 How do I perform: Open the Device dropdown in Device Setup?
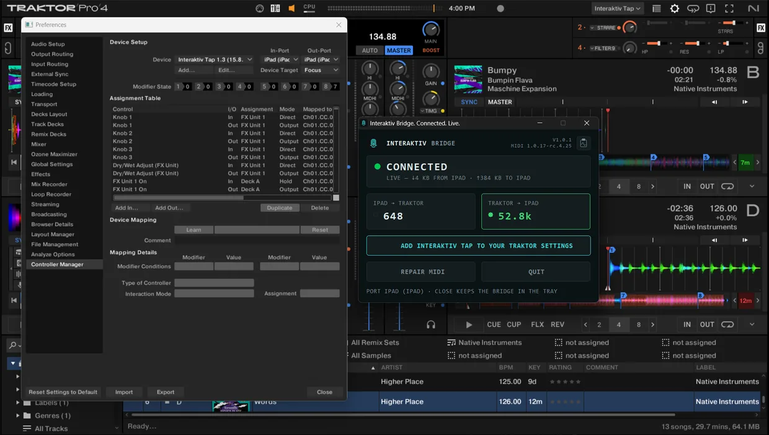[x=215, y=60]
